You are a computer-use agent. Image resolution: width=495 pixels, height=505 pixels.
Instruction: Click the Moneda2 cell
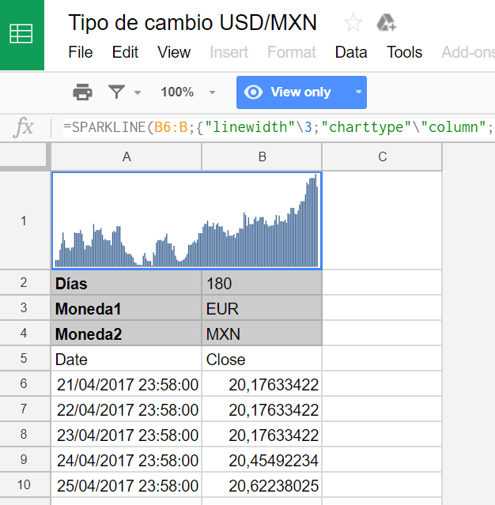click(x=127, y=334)
